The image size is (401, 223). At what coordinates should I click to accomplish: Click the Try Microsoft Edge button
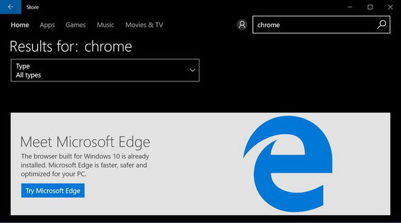(x=53, y=191)
